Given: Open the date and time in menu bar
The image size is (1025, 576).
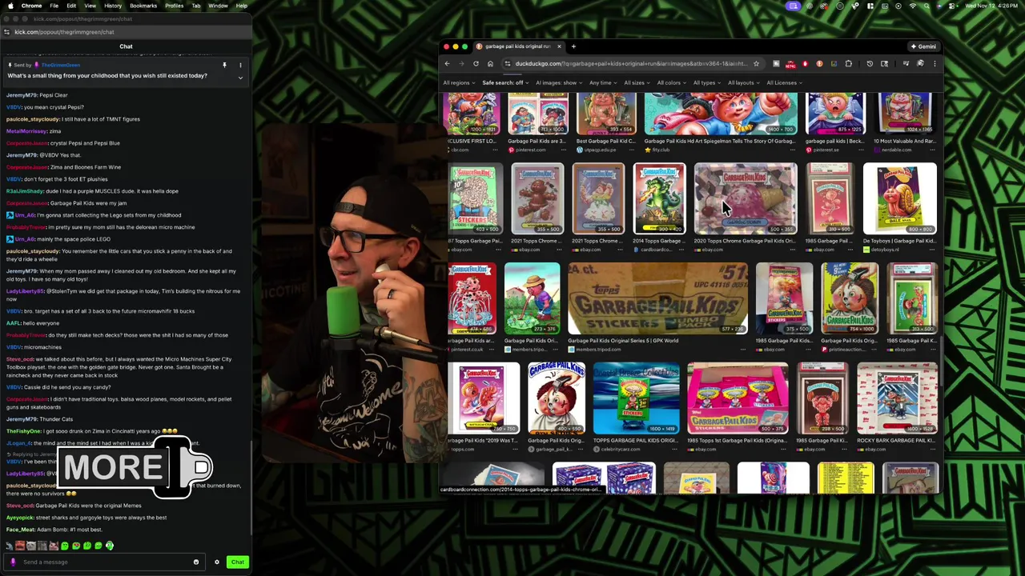Looking at the screenshot, I should [x=990, y=6].
